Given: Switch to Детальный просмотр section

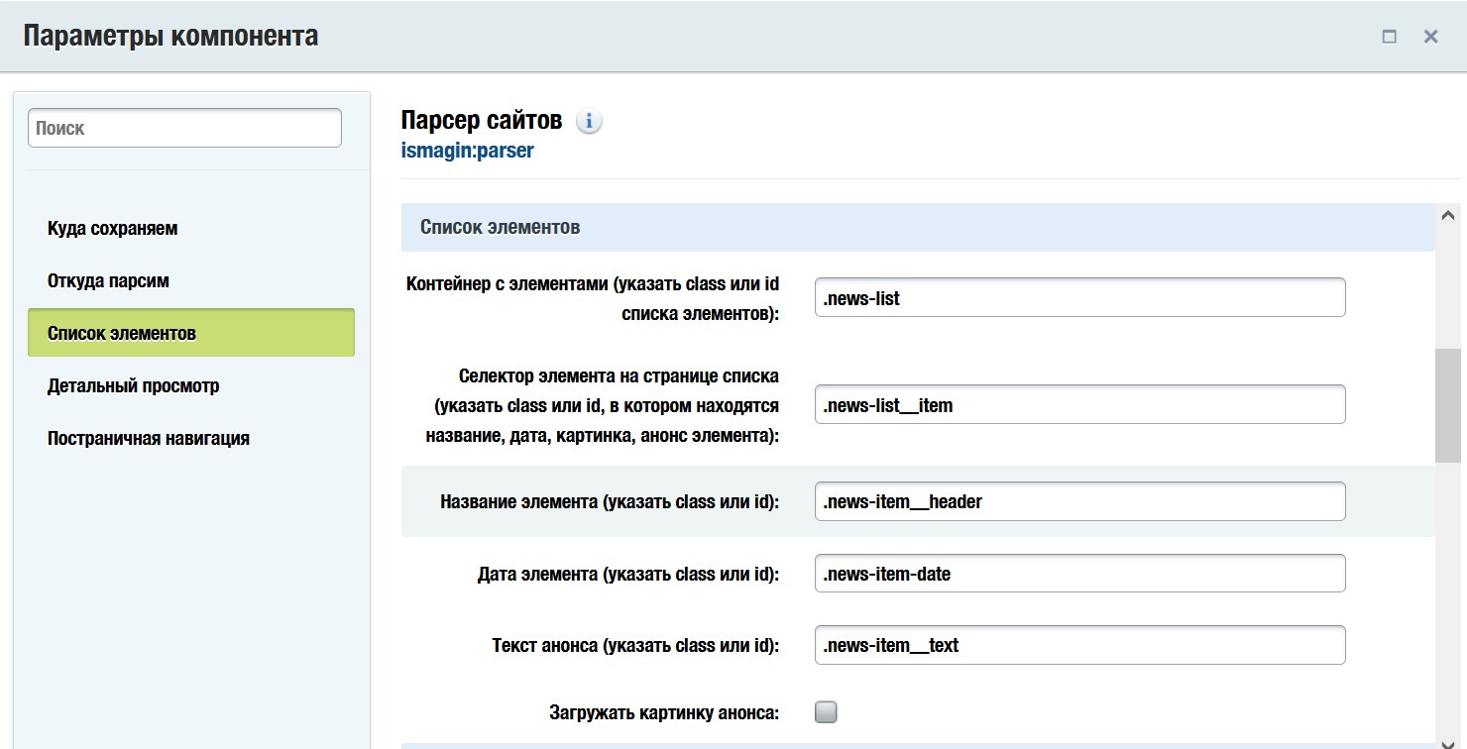Looking at the screenshot, I should click(133, 385).
